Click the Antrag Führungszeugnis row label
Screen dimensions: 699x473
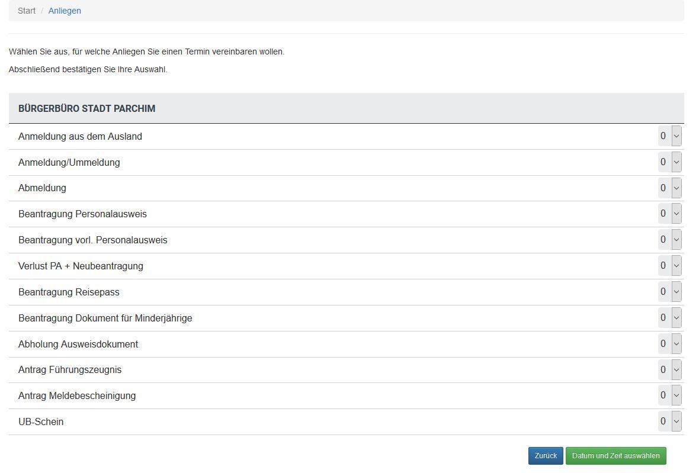(x=70, y=370)
